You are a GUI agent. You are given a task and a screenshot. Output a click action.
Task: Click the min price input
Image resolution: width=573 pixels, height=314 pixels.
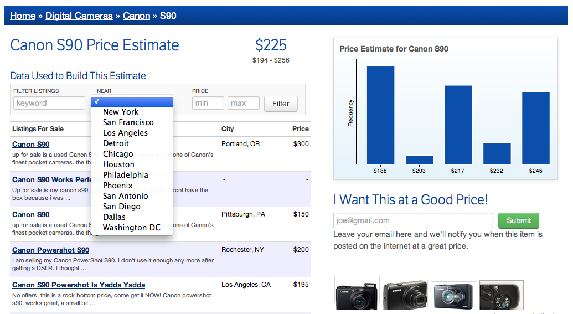click(x=208, y=103)
